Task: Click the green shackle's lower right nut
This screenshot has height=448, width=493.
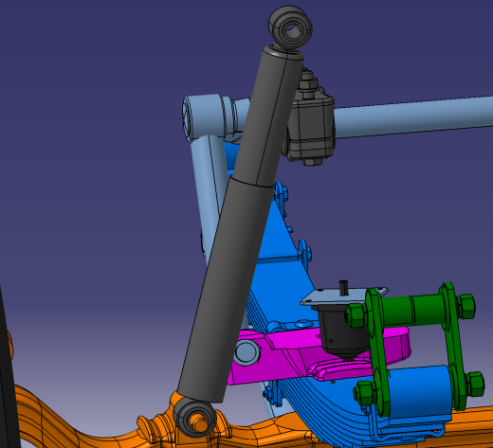Action: pyautogui.click(x=475, y=385)
